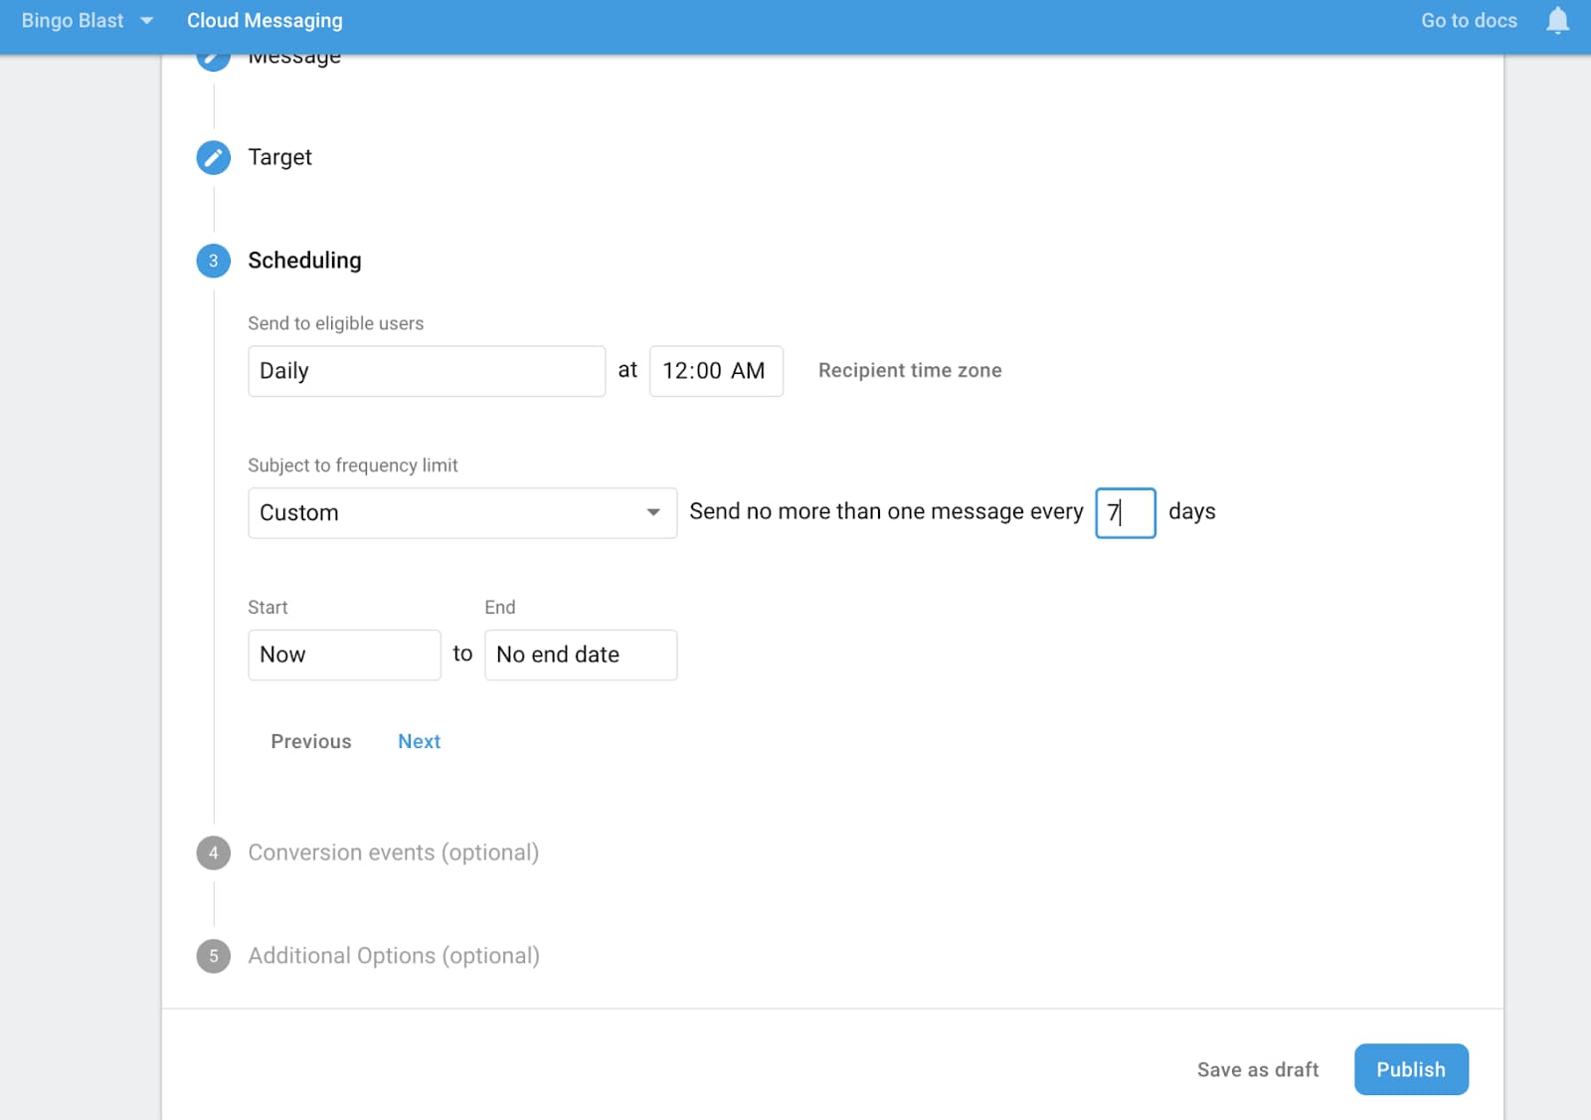The height and width of the screenshot is (1120, 1591).
Task: Click the Conversion events step 4 icon
Action: click(x=213, y=852)
